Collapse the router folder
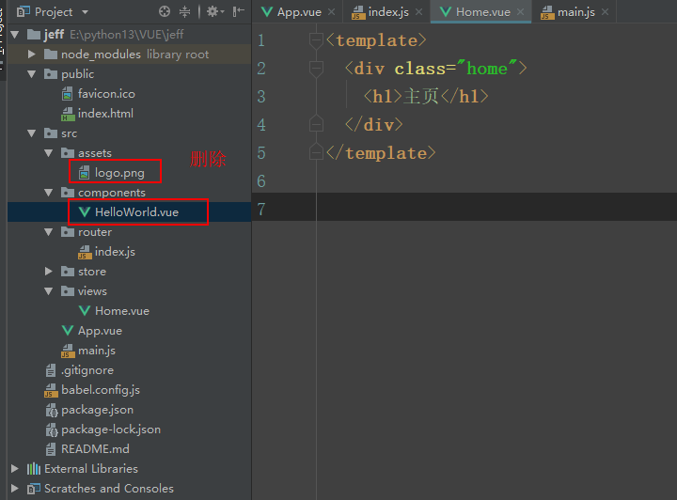 48,232
